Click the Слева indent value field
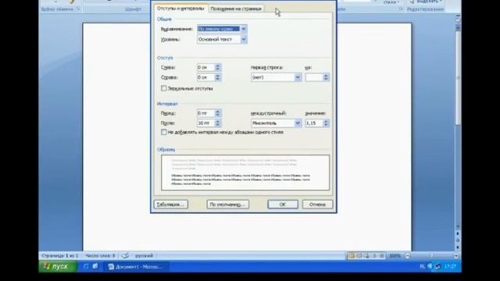The height and width of the screenshot is (281, 500). point(205,68)
